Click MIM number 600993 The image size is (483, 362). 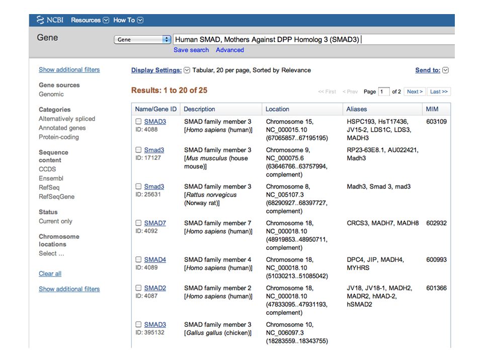[x=437, y=259]
